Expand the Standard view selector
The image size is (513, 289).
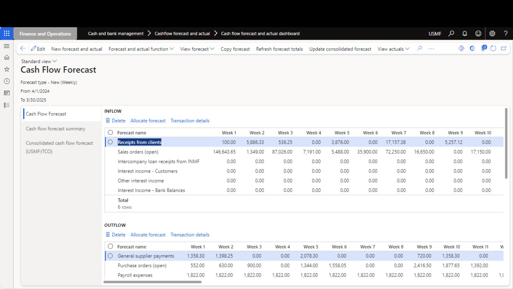(39, 61)
